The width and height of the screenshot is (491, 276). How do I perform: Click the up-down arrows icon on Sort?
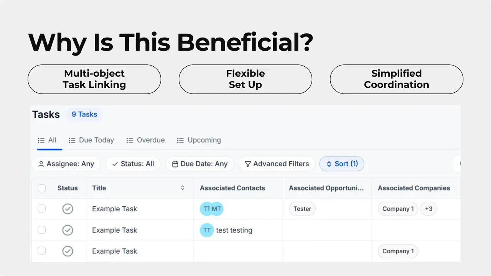click(x=329, y=164)
